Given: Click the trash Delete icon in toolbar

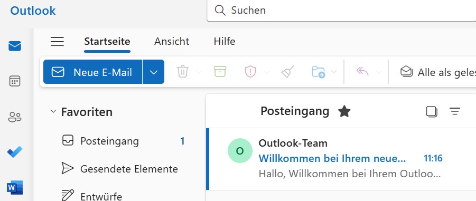Looking at the screenshot, I should (183, 72).
